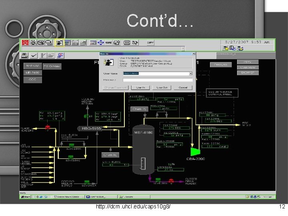The width and height of the screenshot is (288, 216).
Task: Switch to COMPRESSOR taskbar item
Action: point(101,197)
